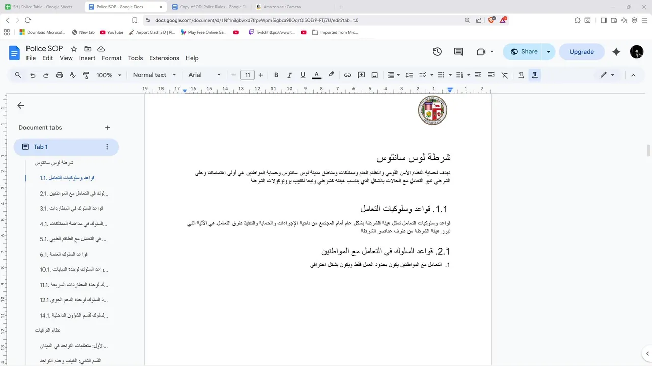
Task: Open the File menu
Action: pyautogui.click(x=31, y=58)
